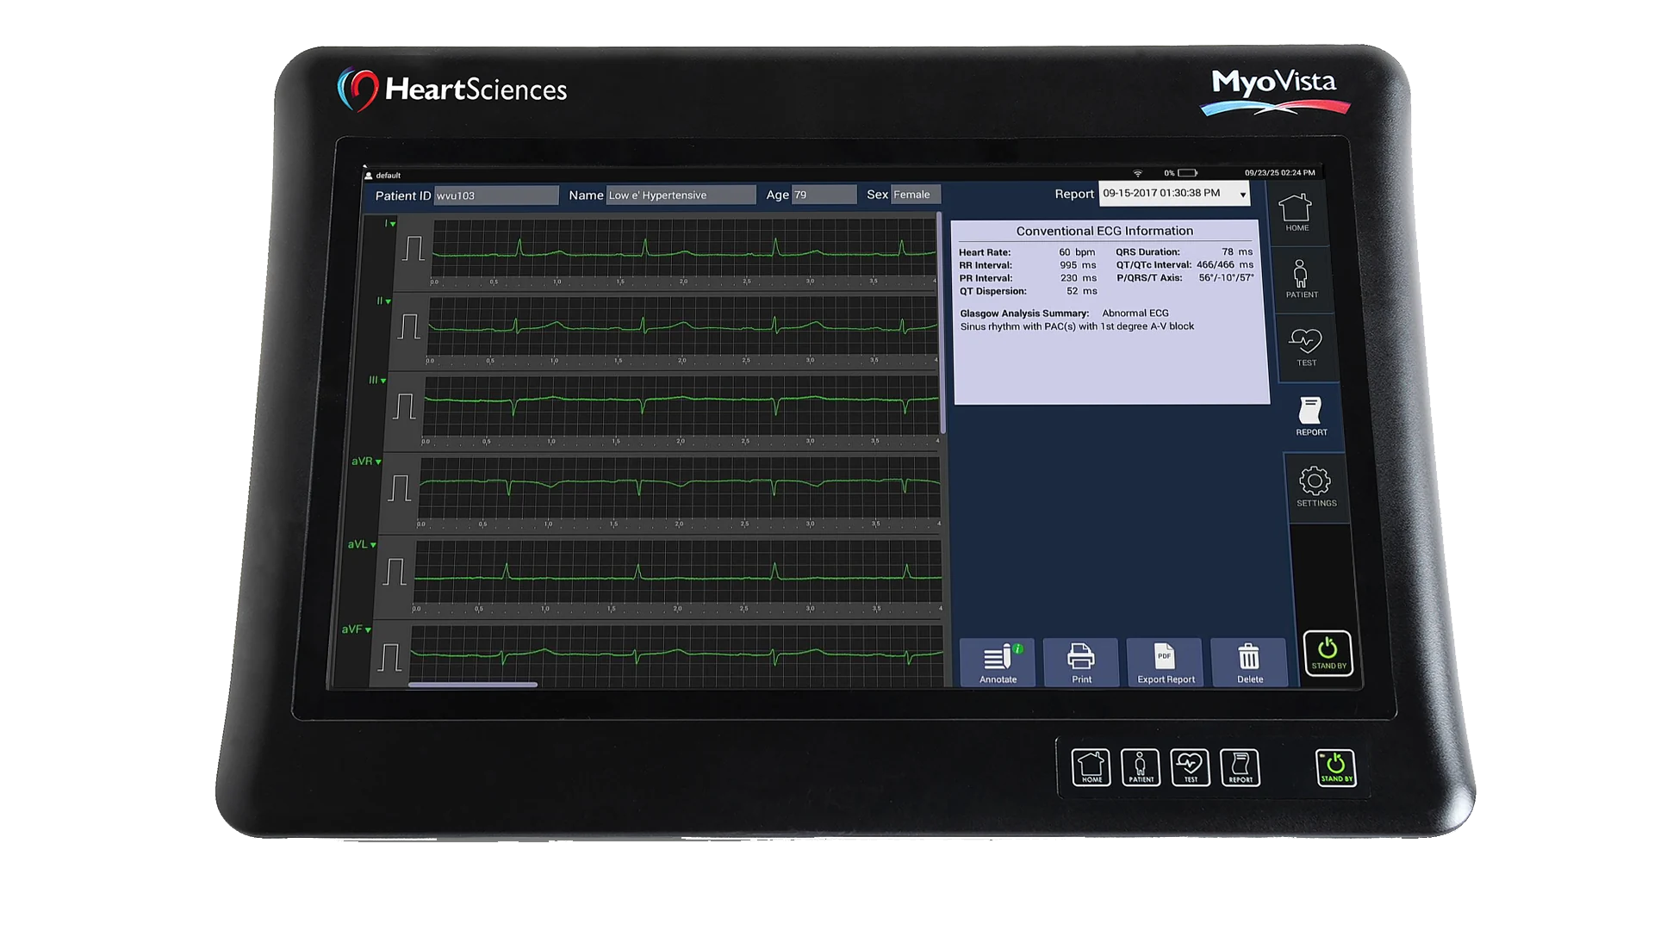Click the bezel Test hardware button
1654x930 pixels.
pos(1191,767)
